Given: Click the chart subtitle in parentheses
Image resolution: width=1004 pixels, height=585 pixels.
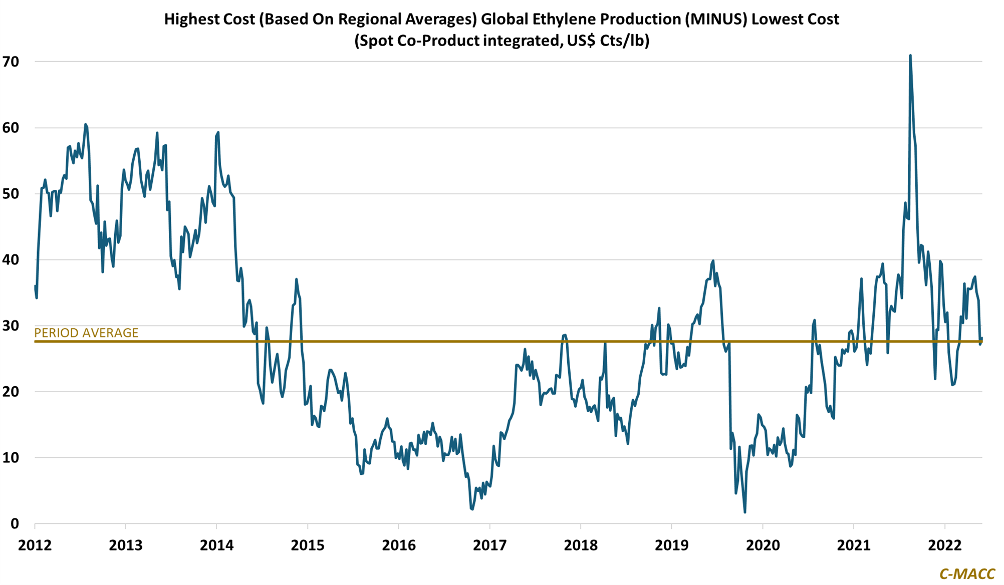Looking at the screenshot, I should pyautogui.click(x=501, y=41).
